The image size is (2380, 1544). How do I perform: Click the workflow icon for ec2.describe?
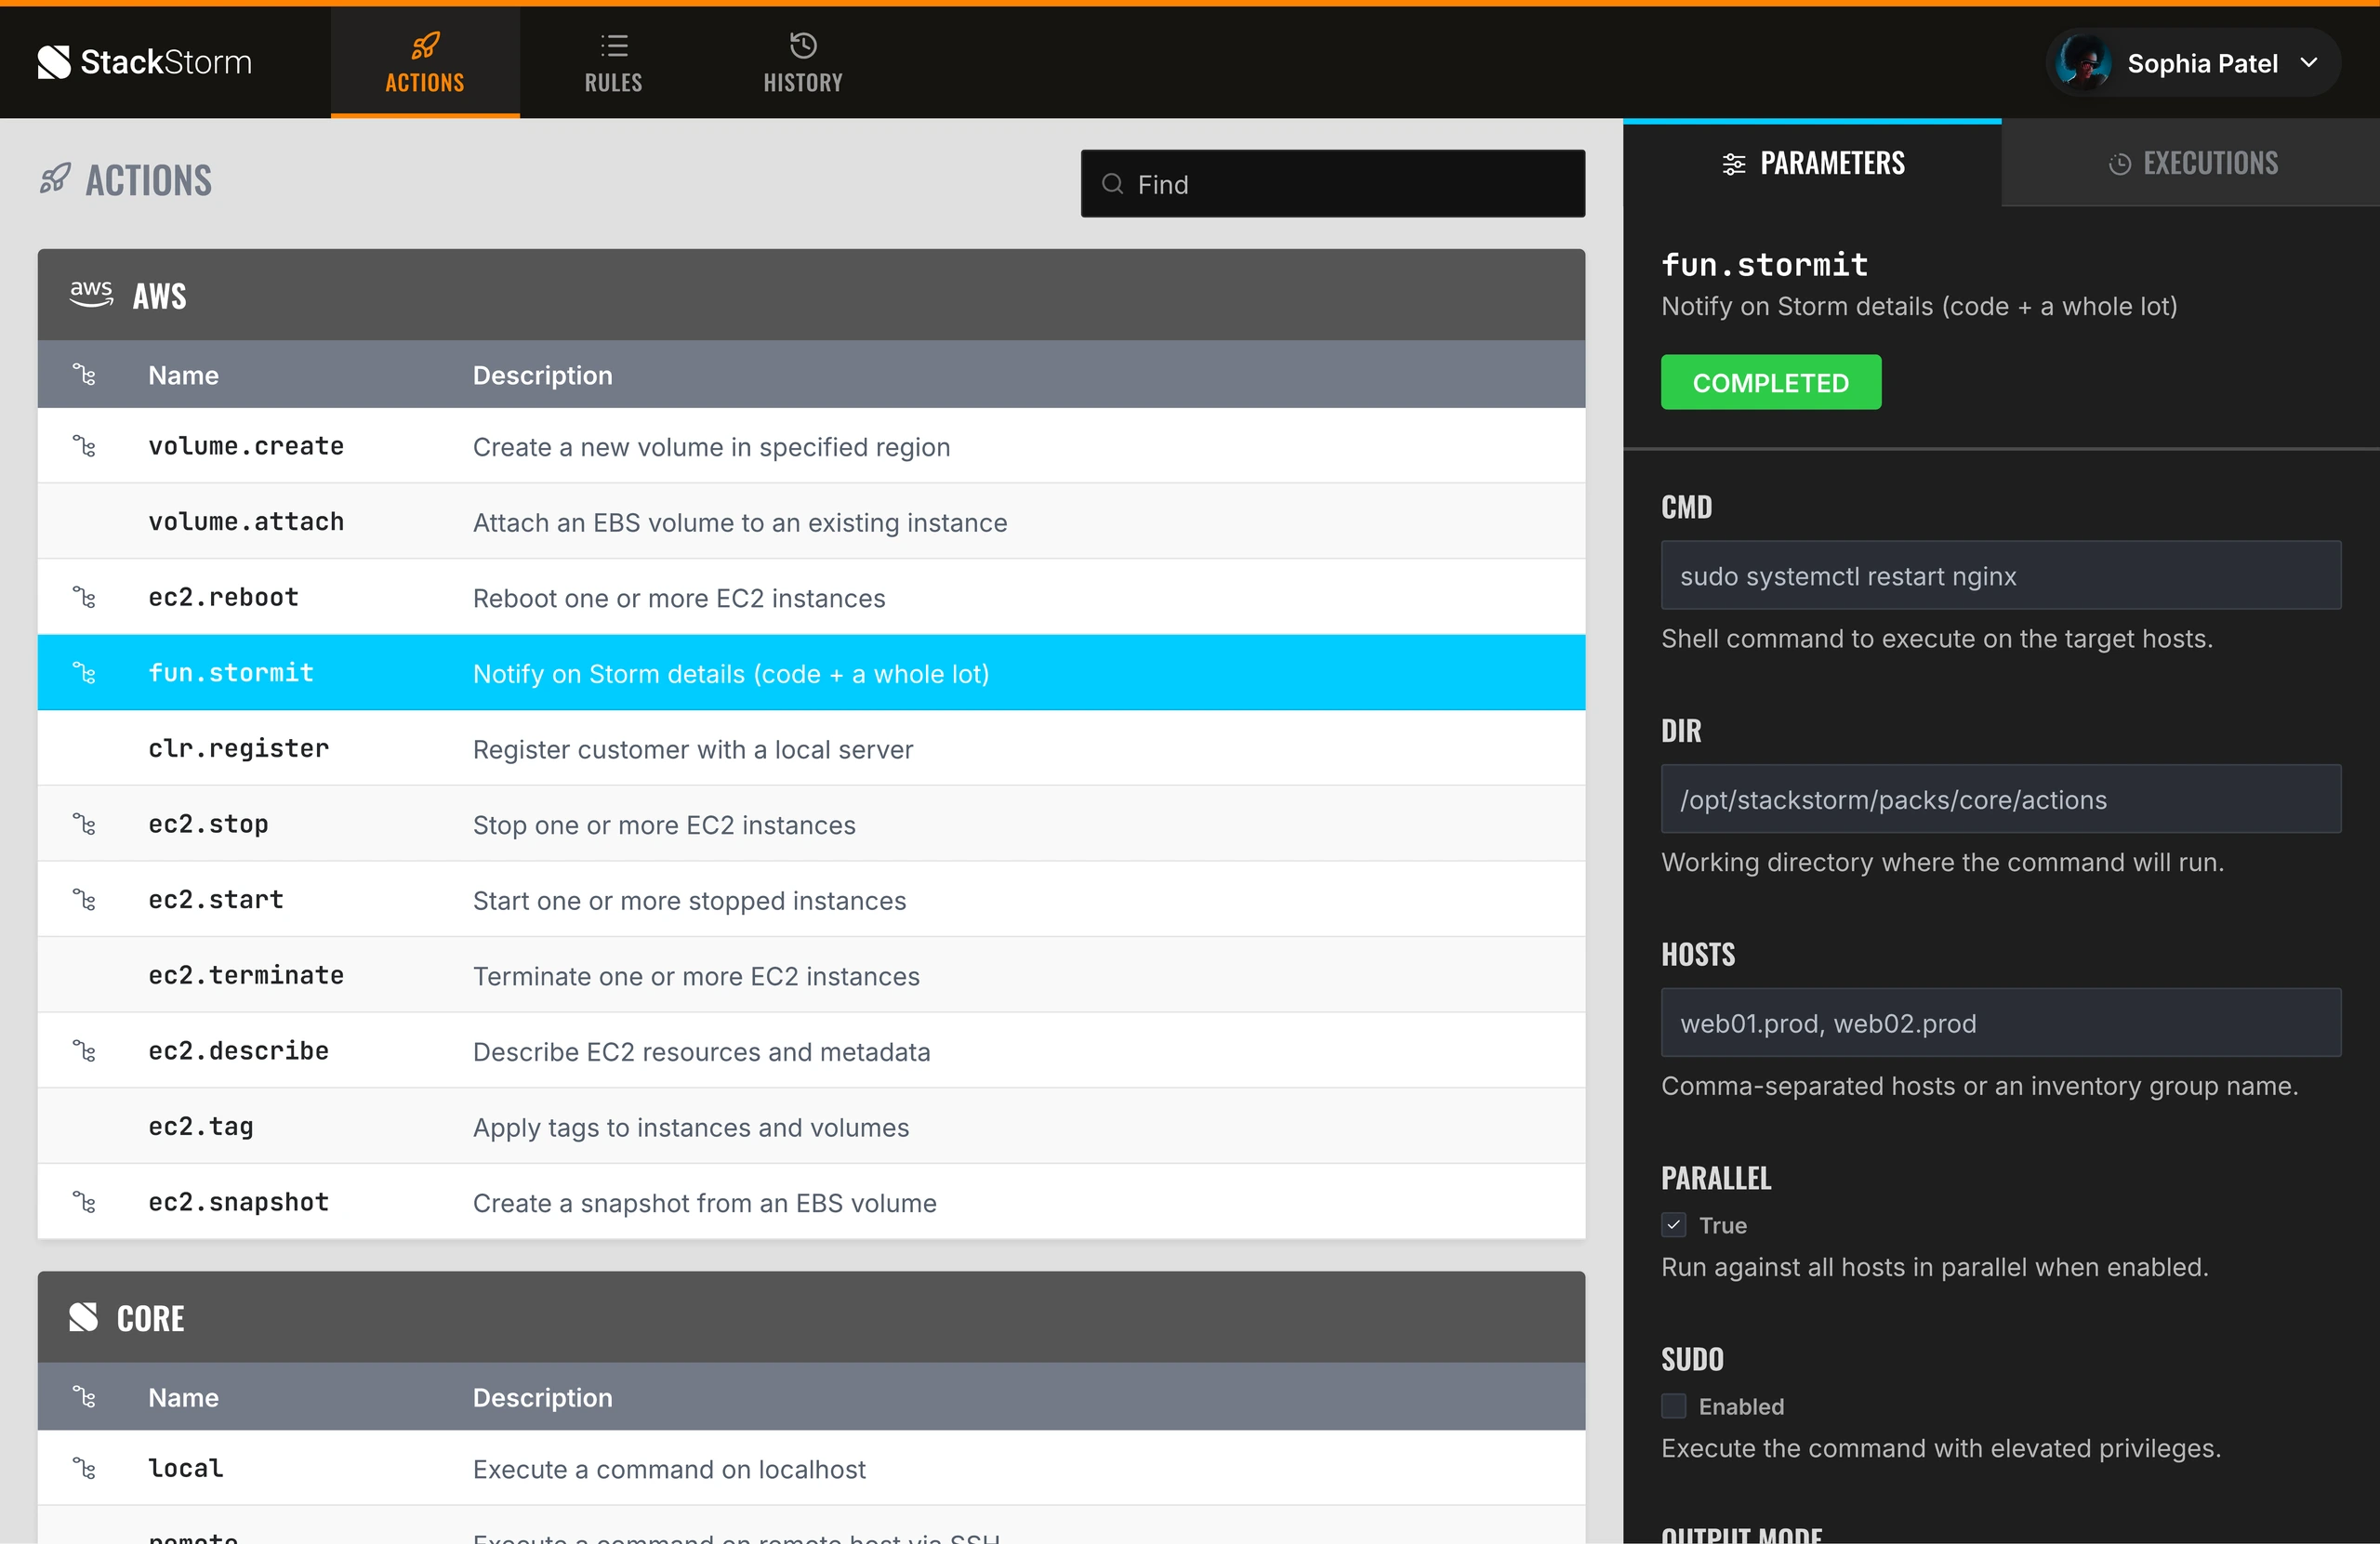84,1051
